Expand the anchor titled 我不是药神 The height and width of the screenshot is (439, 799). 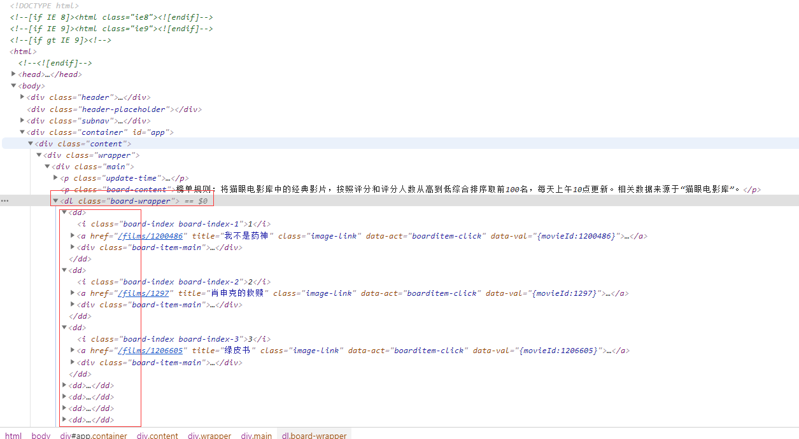pos(73,235)
